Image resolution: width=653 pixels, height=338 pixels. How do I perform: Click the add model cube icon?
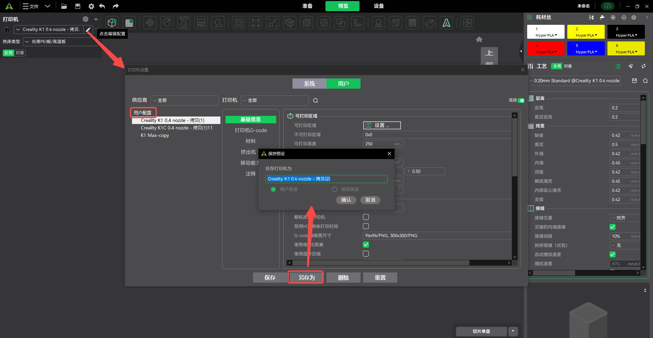[112, 23]
